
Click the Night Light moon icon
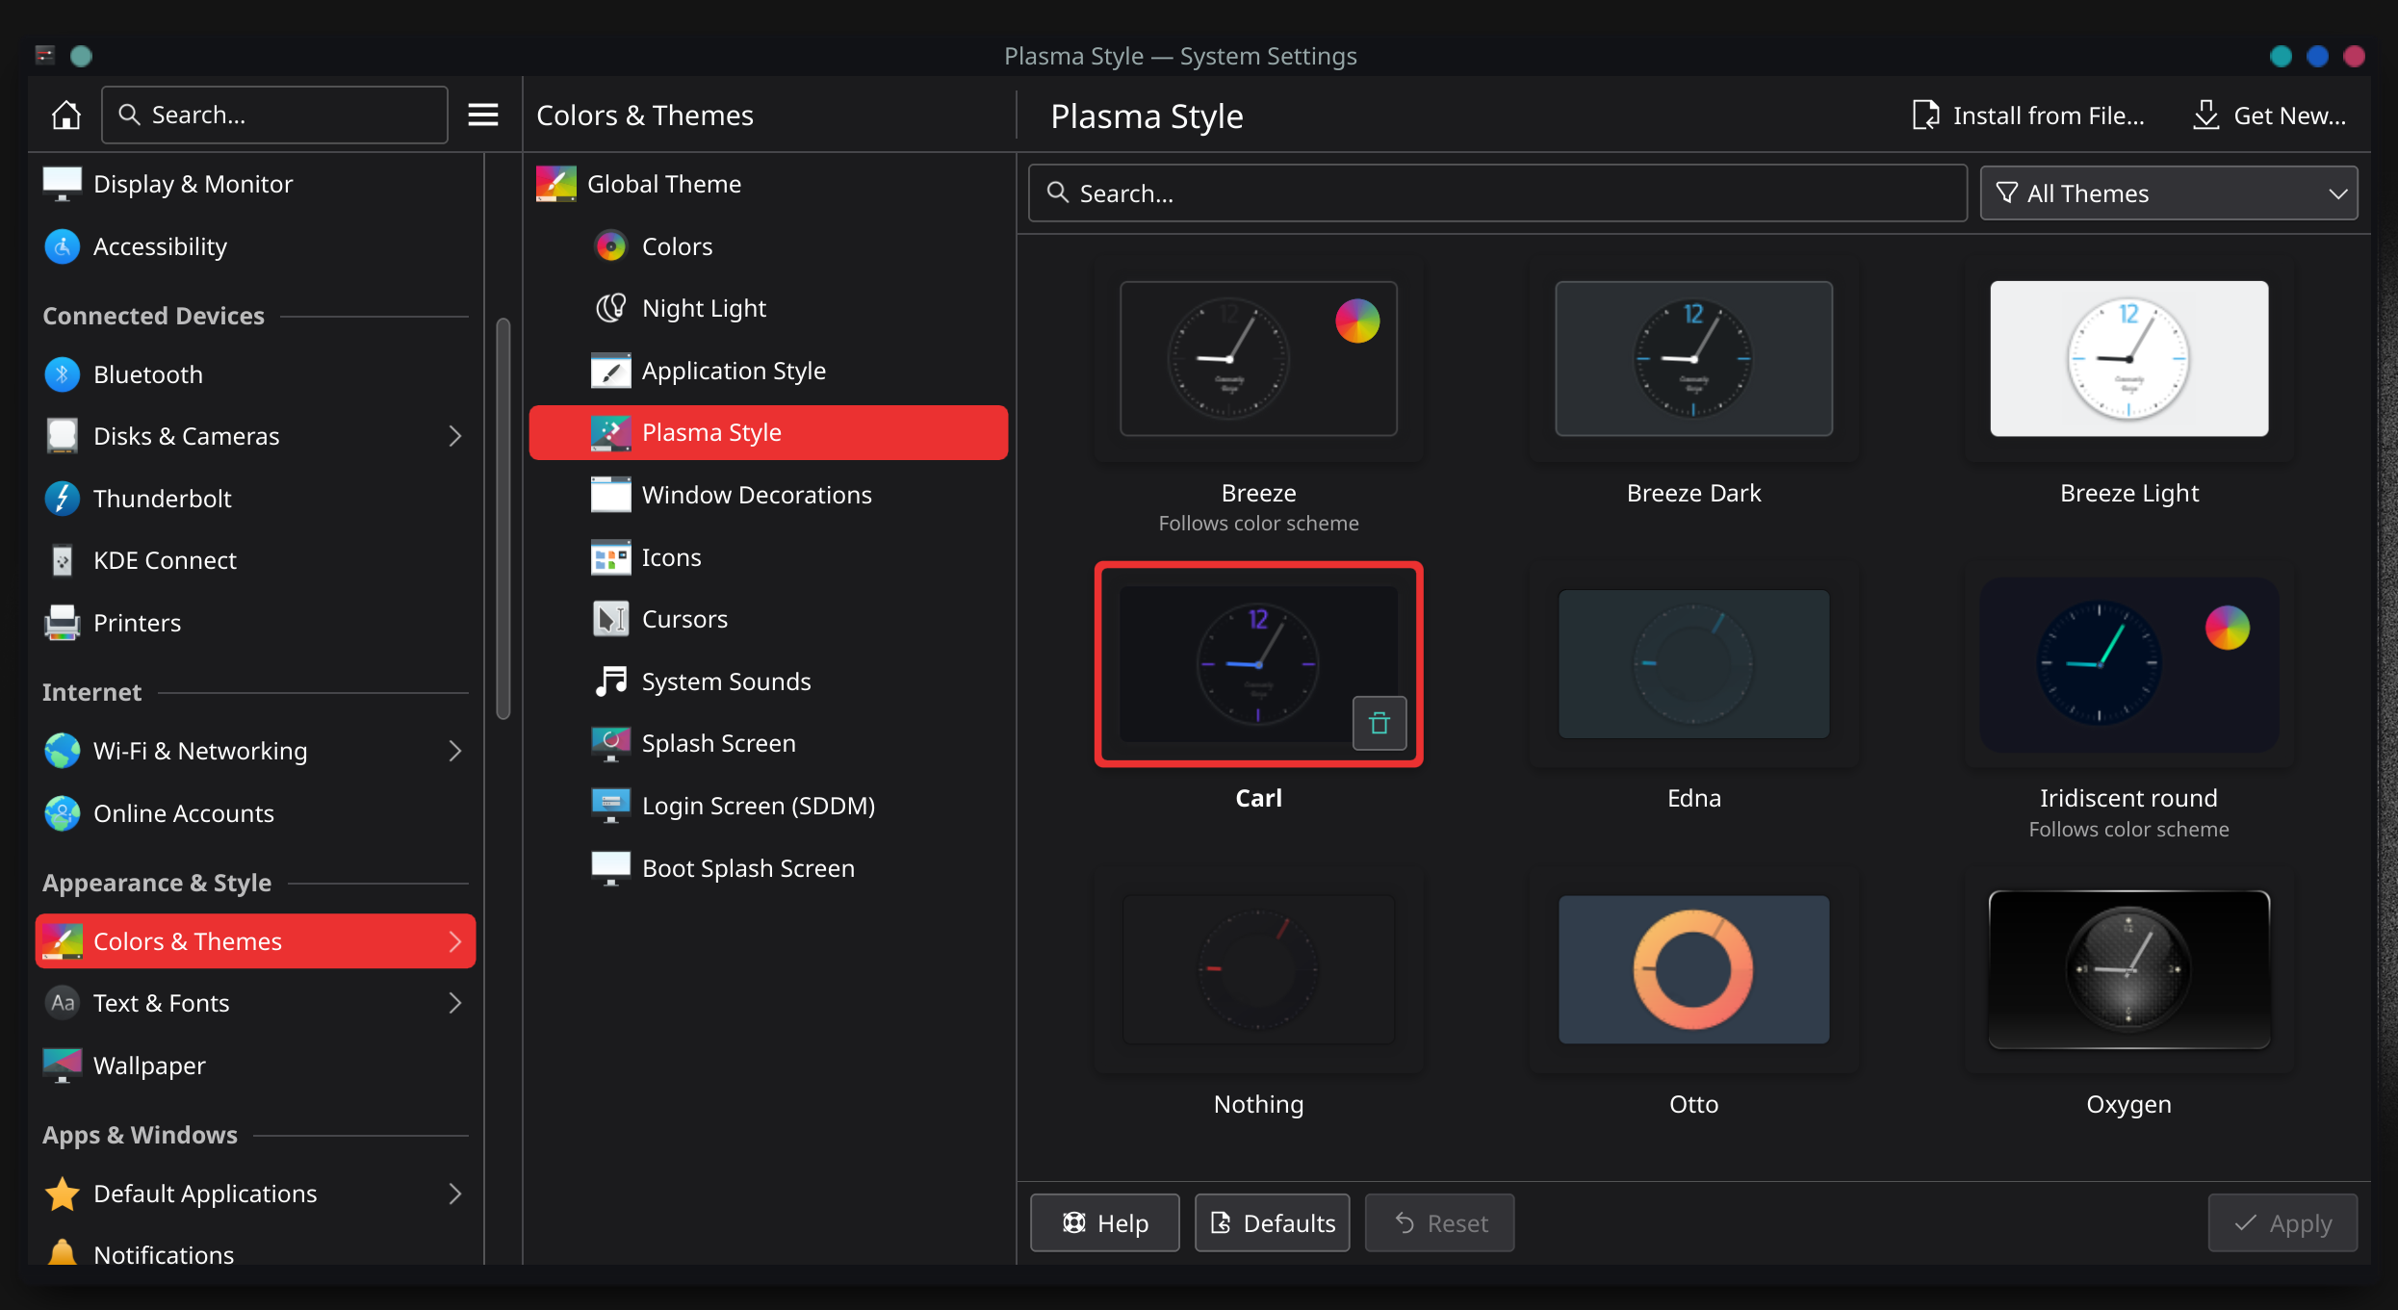(610, 308)
